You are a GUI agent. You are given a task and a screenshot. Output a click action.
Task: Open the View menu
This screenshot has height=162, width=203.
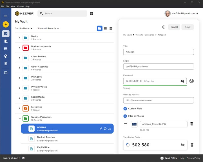click(13, 6)
